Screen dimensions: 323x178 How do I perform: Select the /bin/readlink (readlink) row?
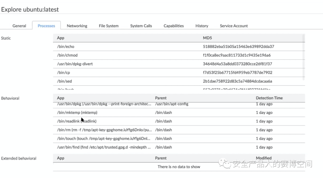pyautogui.click(x=179, y=121)
